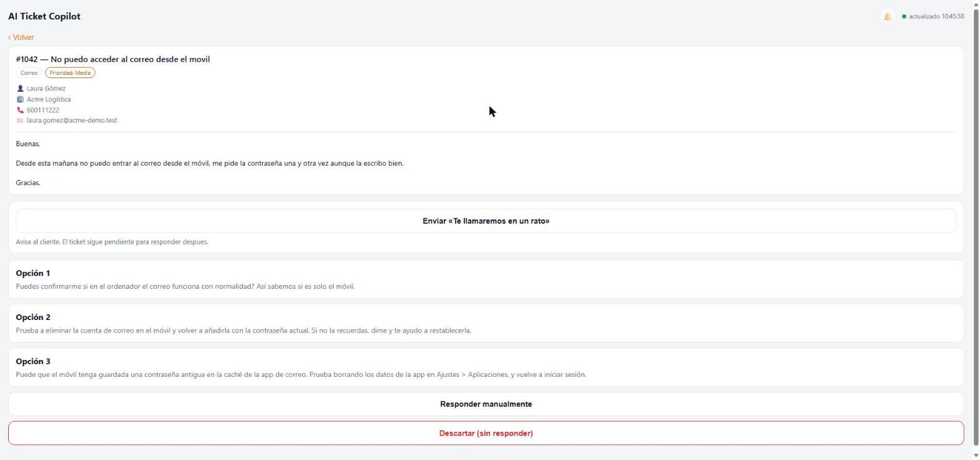Click the Prioridad: Media badge
Screen dimensions: 980x460
(x=70, y=73)
